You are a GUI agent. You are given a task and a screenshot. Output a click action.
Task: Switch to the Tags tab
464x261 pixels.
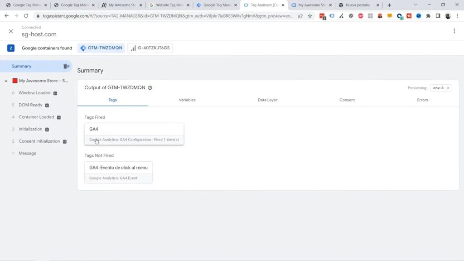click(x=112, y=100)
